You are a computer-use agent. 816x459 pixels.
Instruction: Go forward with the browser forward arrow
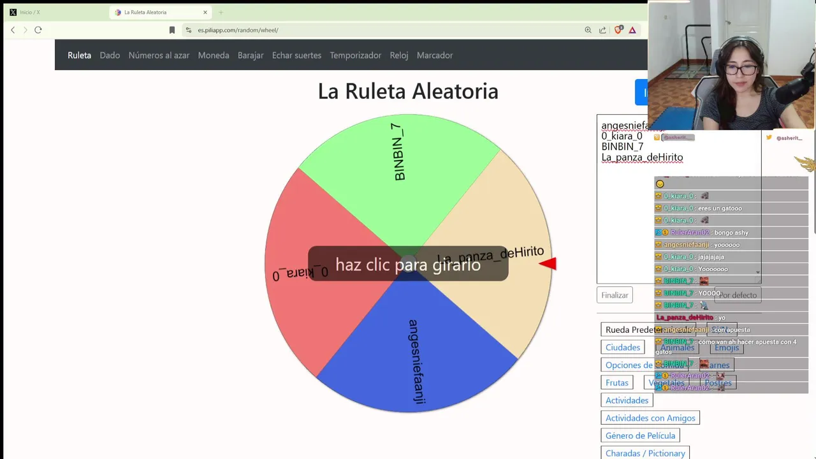coord(25,30)
